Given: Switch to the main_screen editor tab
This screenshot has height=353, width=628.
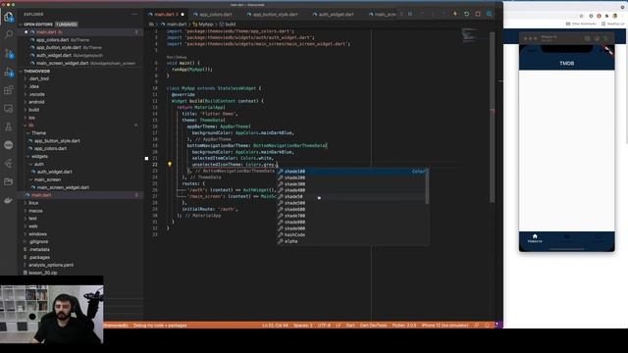Looking at the screenshot, I should pos(383,15).
